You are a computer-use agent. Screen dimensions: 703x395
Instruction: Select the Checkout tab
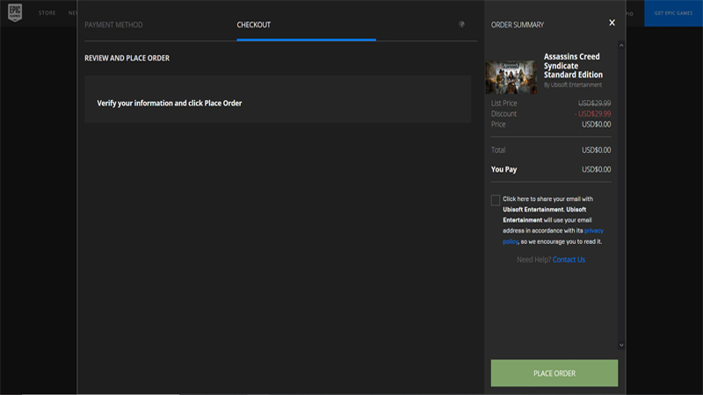254,25
